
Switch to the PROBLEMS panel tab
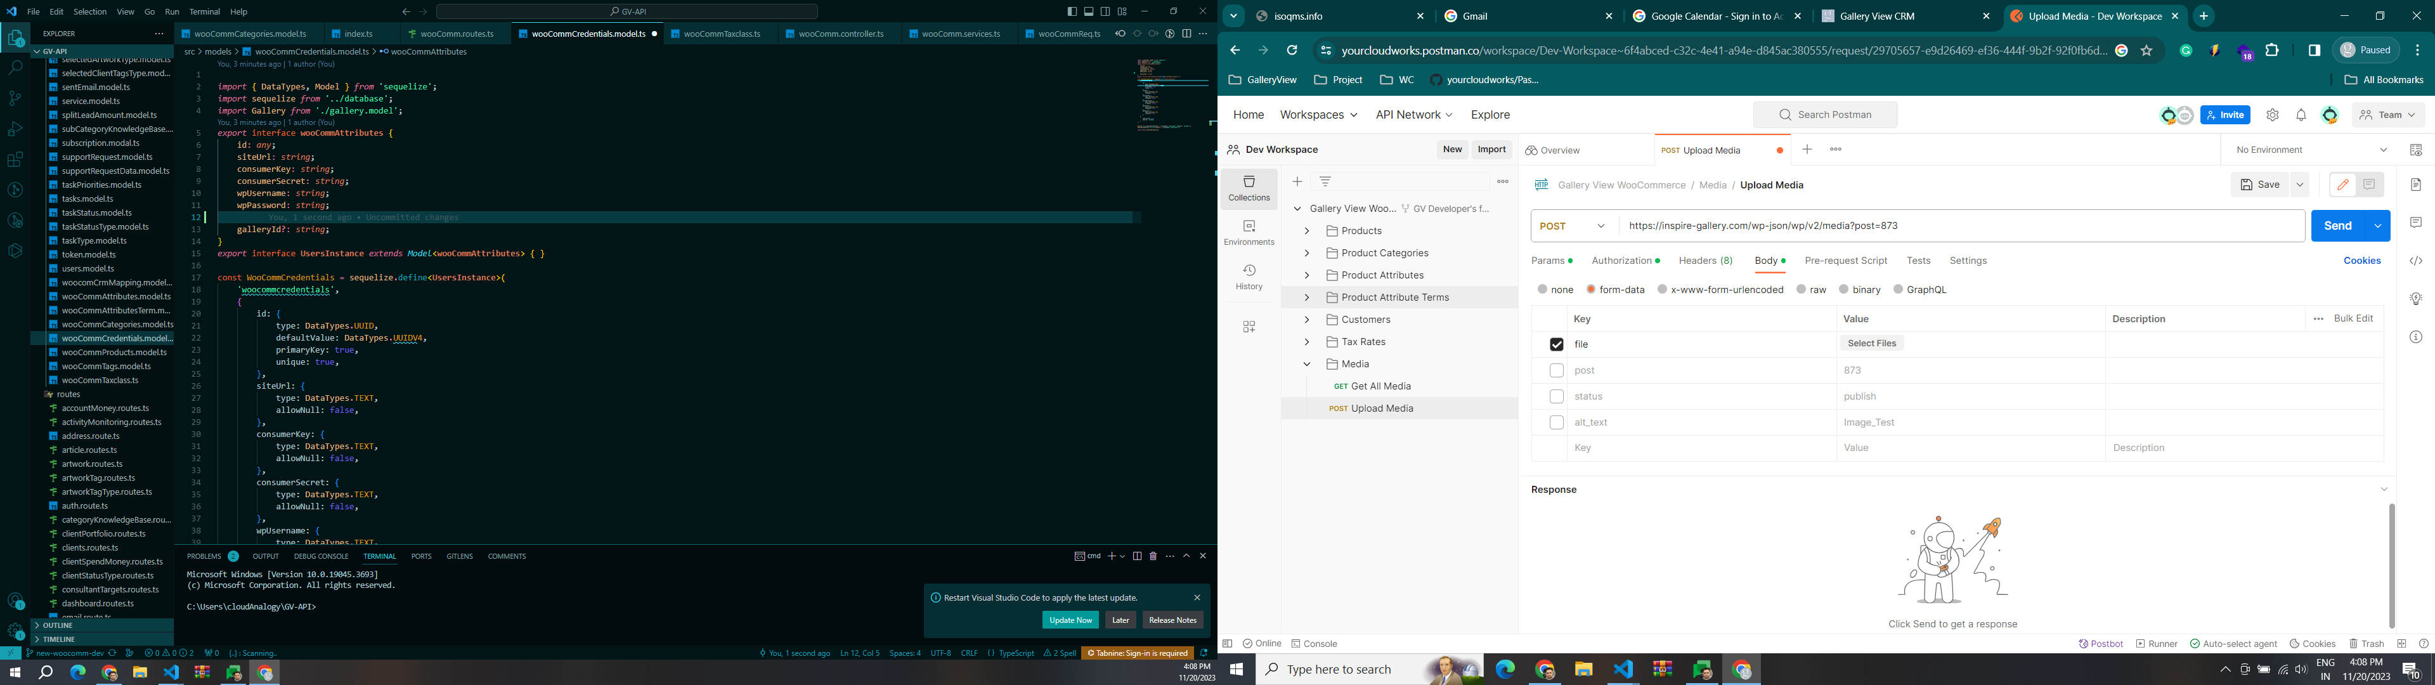(204, 556)
